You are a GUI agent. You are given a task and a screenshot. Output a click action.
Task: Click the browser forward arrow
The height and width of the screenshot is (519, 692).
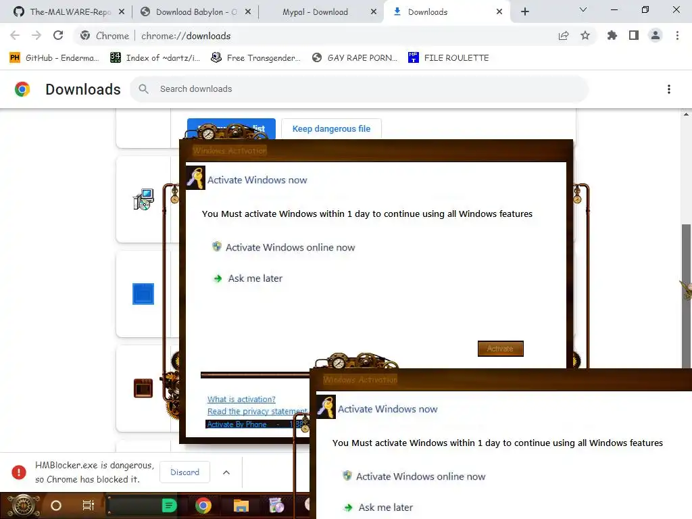tap(36, 35)
